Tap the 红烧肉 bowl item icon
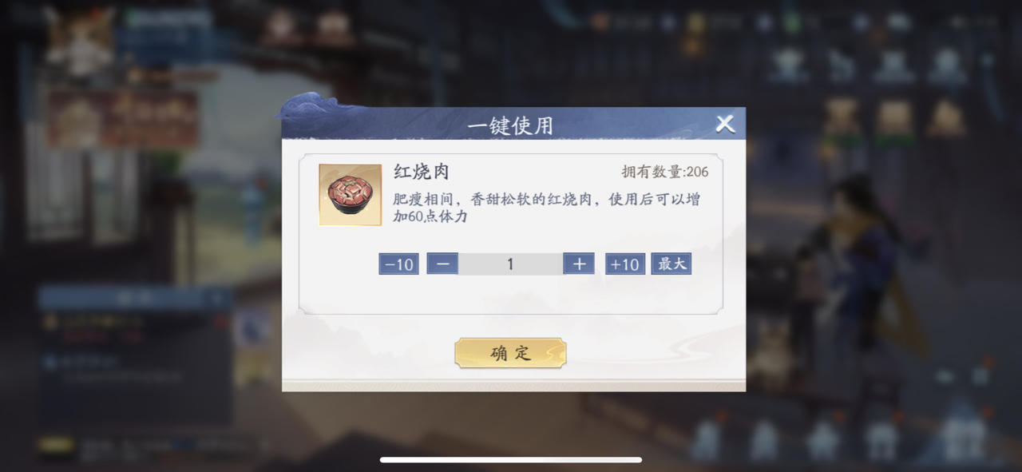This screenshot has width=1022, height=472. click(x=350, y=195)
